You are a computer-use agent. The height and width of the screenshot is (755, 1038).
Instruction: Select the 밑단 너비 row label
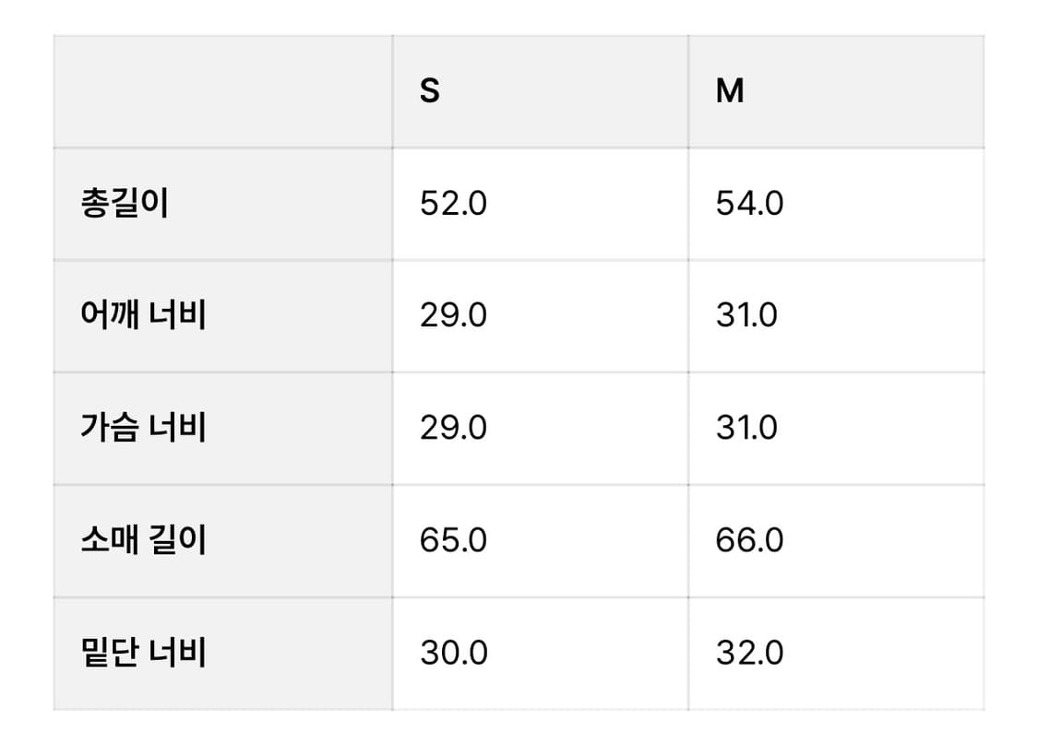143,653
